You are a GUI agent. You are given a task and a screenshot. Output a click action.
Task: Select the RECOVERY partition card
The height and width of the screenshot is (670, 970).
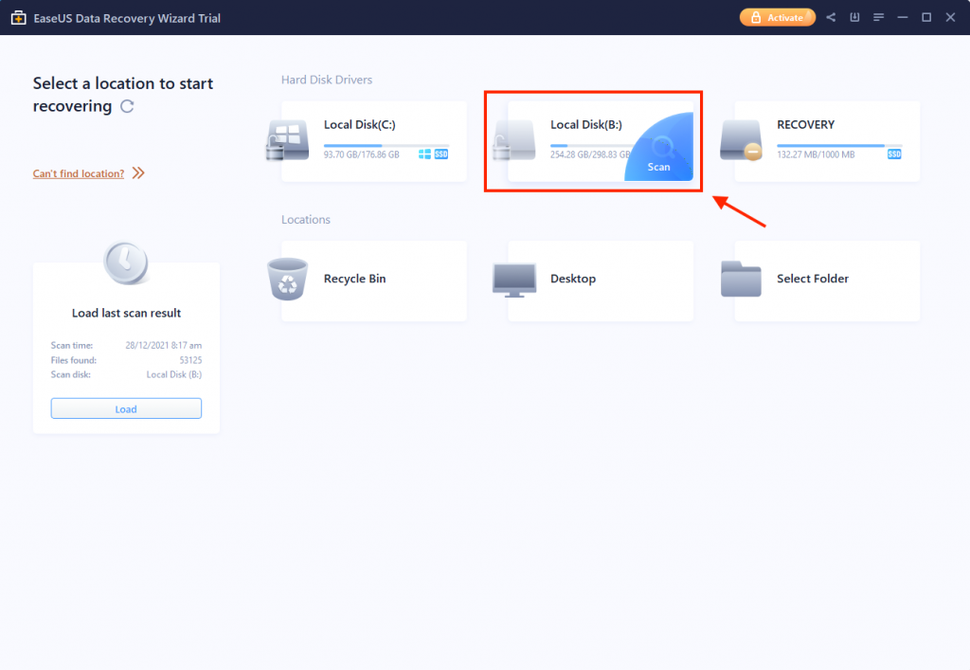[x=827, y=141]
